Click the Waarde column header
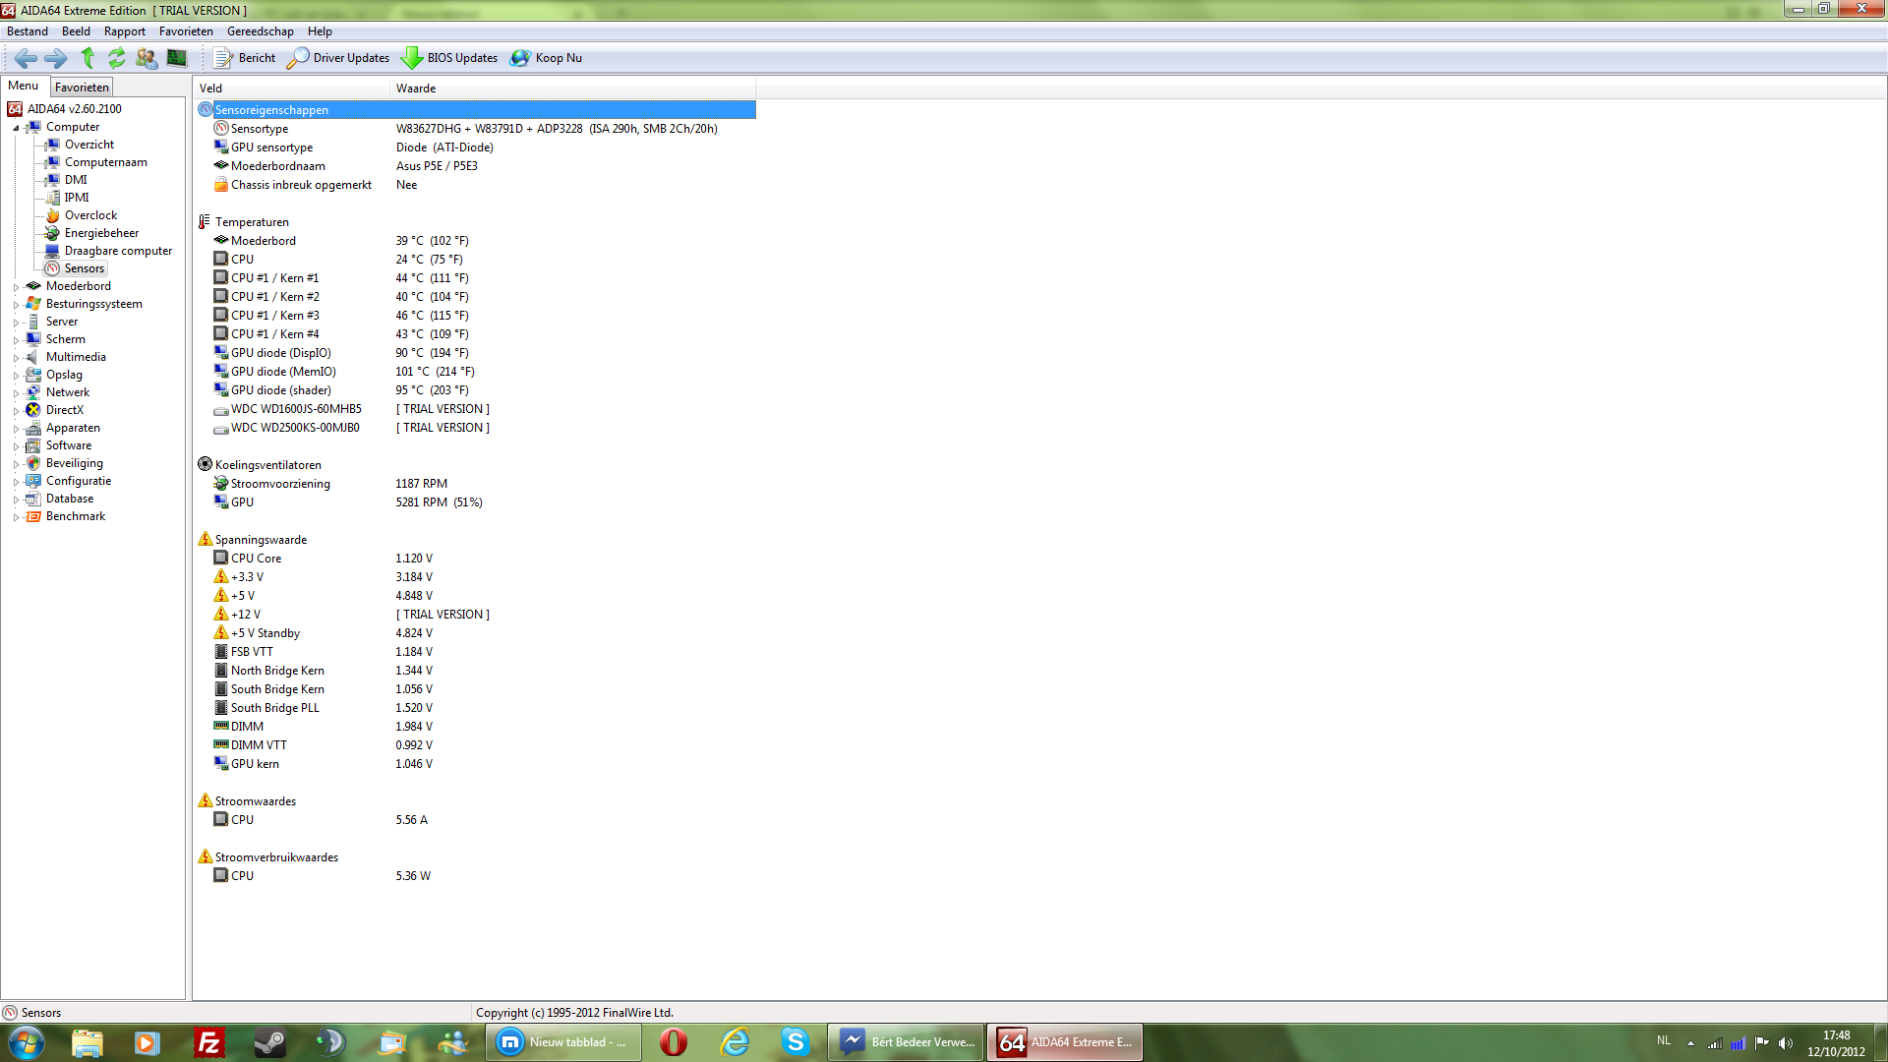The image size is (1888, 1062). pos(416,88)
